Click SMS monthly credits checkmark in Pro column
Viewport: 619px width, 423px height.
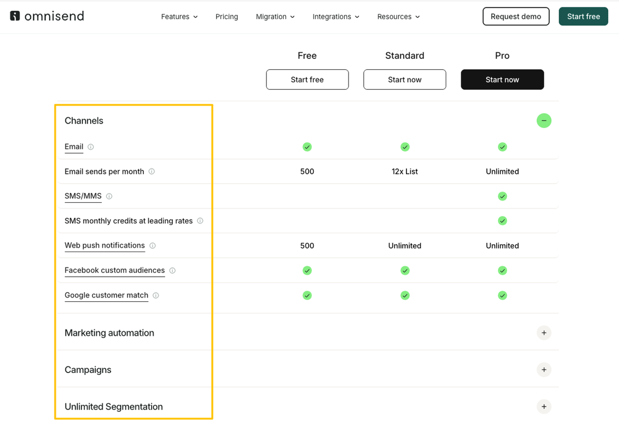click(503, 221)
